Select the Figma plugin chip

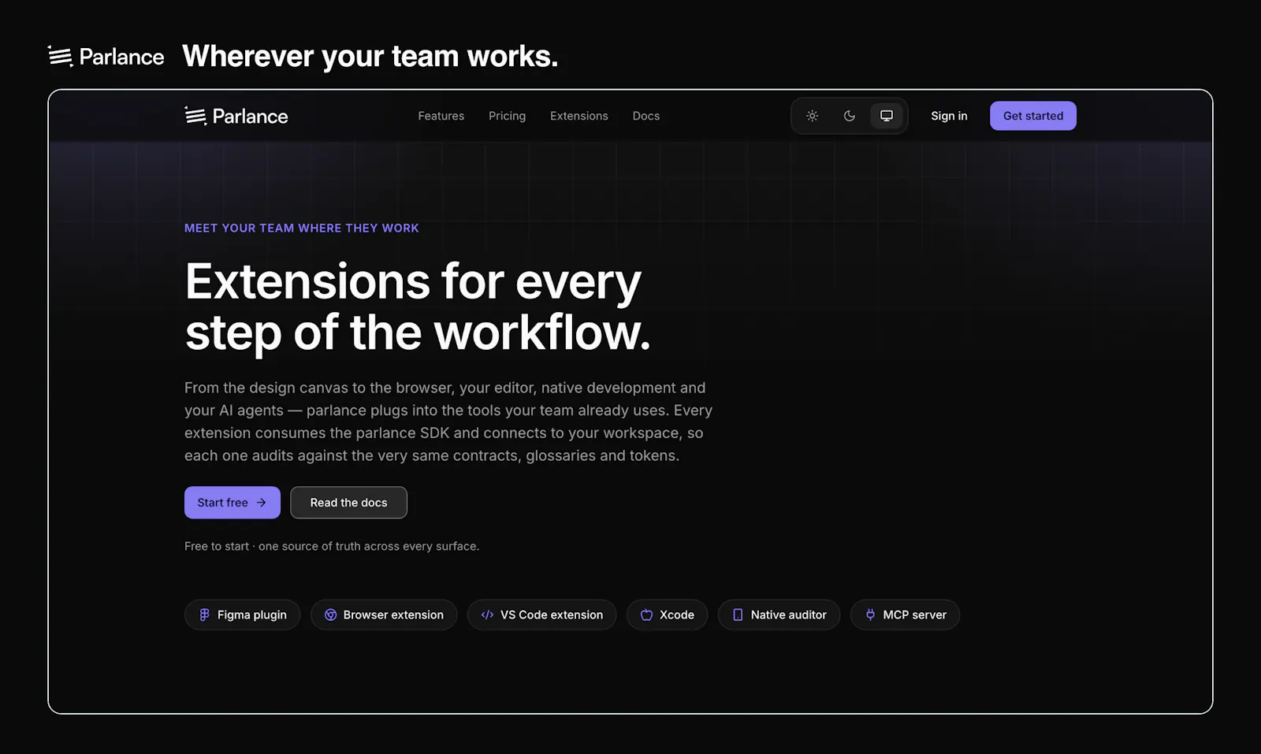tap(243, 615)
